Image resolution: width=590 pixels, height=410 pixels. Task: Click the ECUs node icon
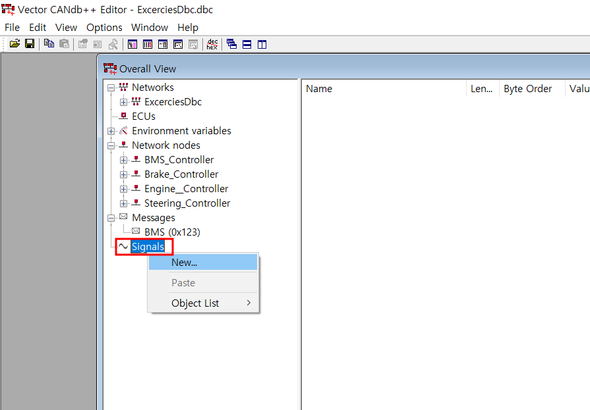point(123,116)
